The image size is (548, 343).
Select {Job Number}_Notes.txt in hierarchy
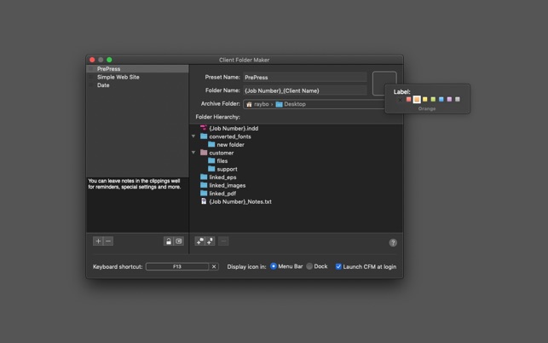coord(240,201)
